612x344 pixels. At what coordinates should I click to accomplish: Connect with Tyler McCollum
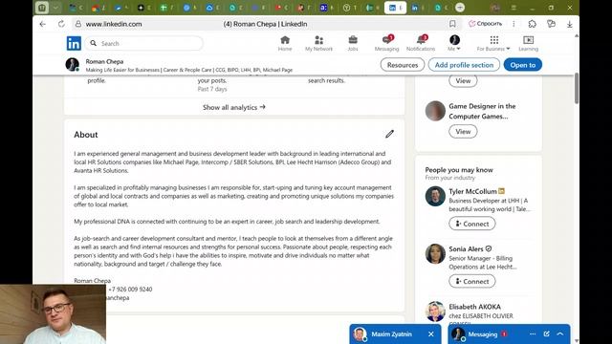[471, 224]
